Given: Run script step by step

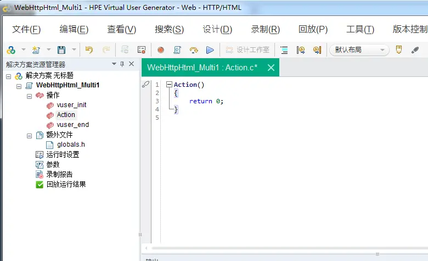Looking at the screenshot, I should (194, 50).
